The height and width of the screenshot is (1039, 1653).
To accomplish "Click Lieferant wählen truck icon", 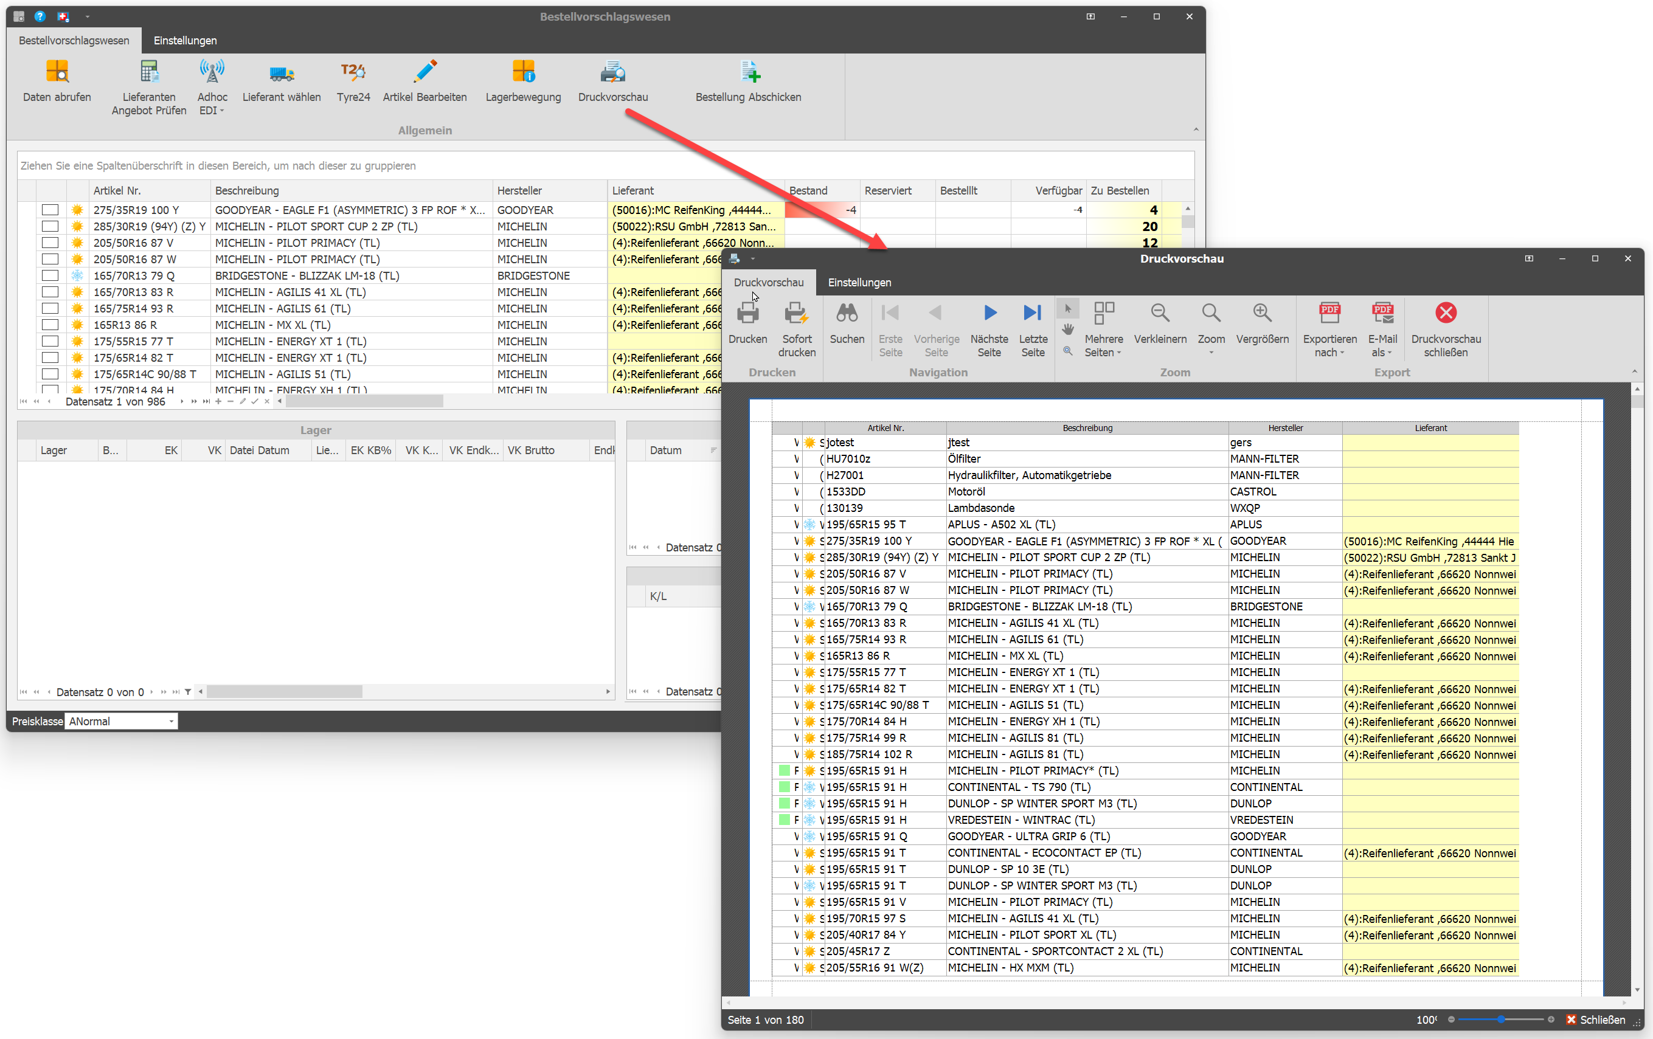I will 282,73.
